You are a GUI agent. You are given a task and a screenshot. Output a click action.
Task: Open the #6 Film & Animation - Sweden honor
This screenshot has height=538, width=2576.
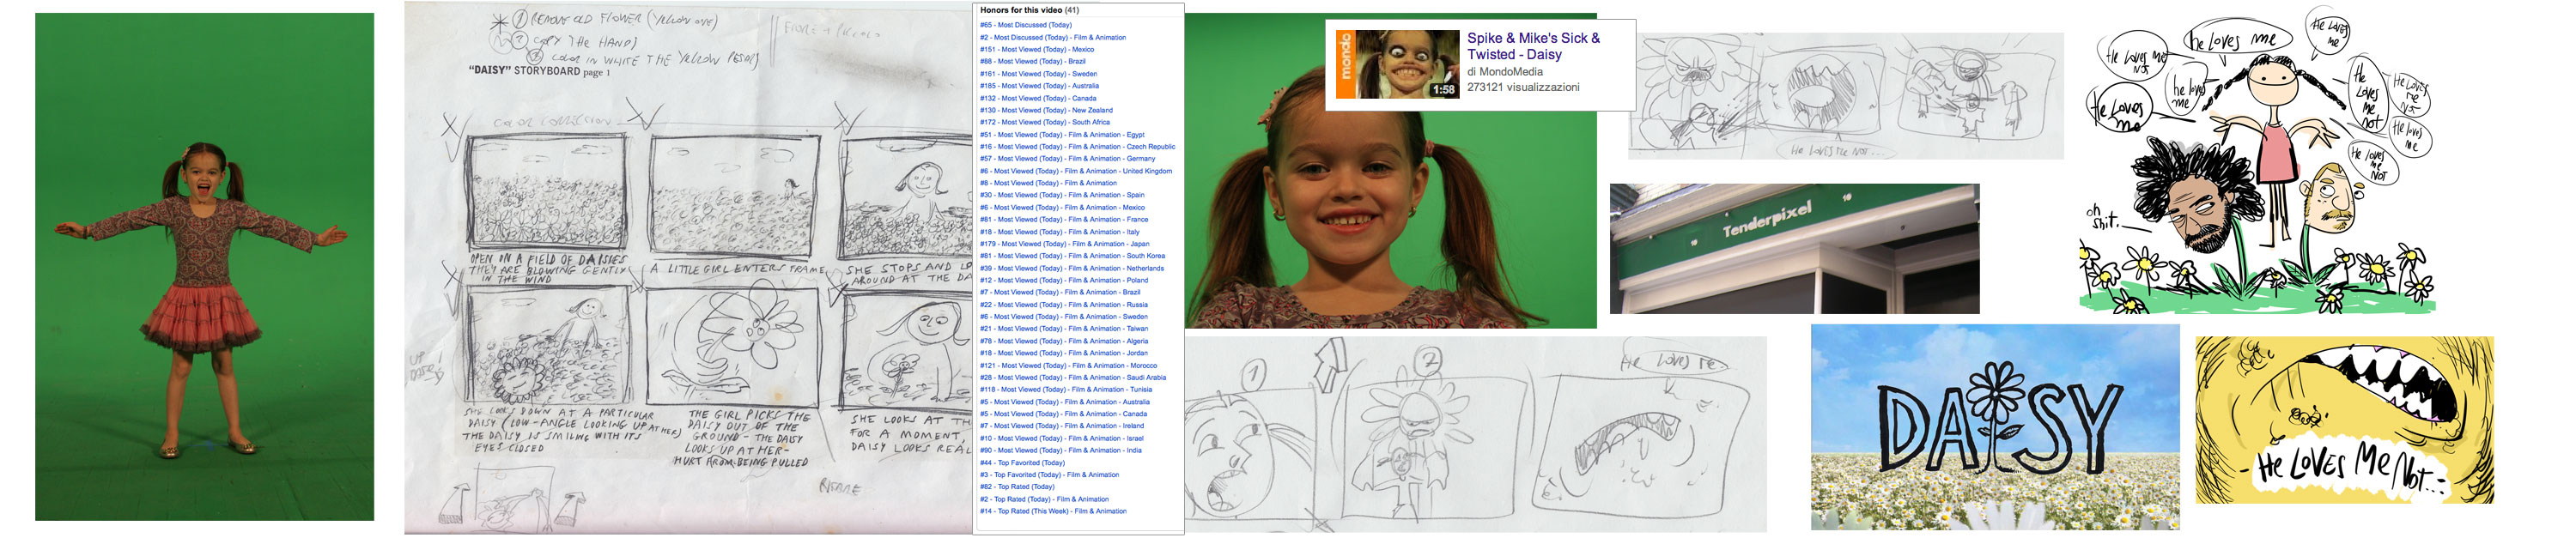(1063, 317)
